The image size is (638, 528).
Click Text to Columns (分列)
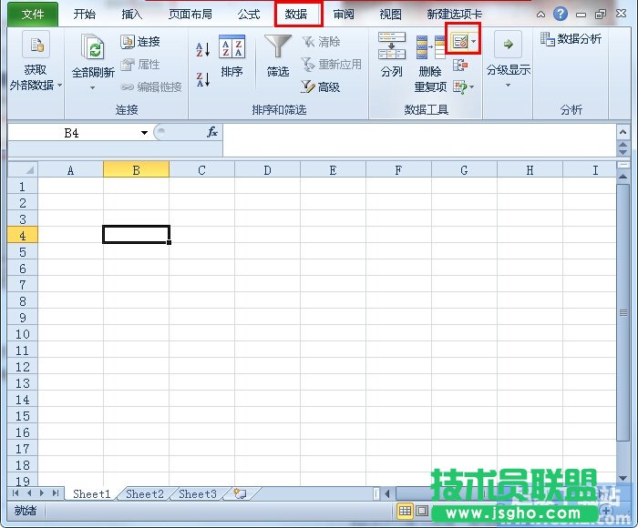click(391, 56)
